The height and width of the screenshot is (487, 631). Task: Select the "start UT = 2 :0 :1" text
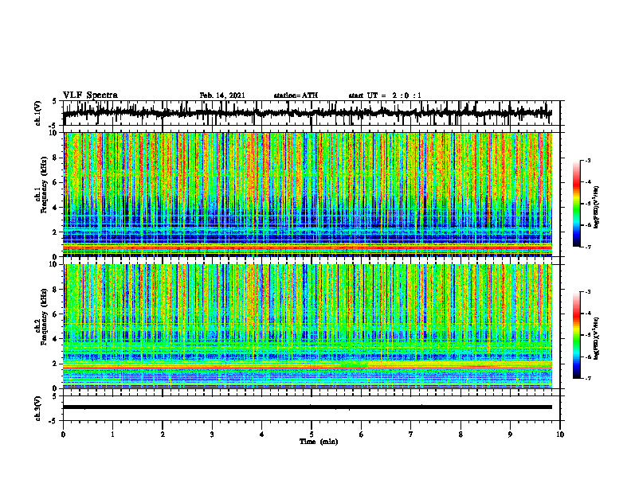[x=385, y=95]
